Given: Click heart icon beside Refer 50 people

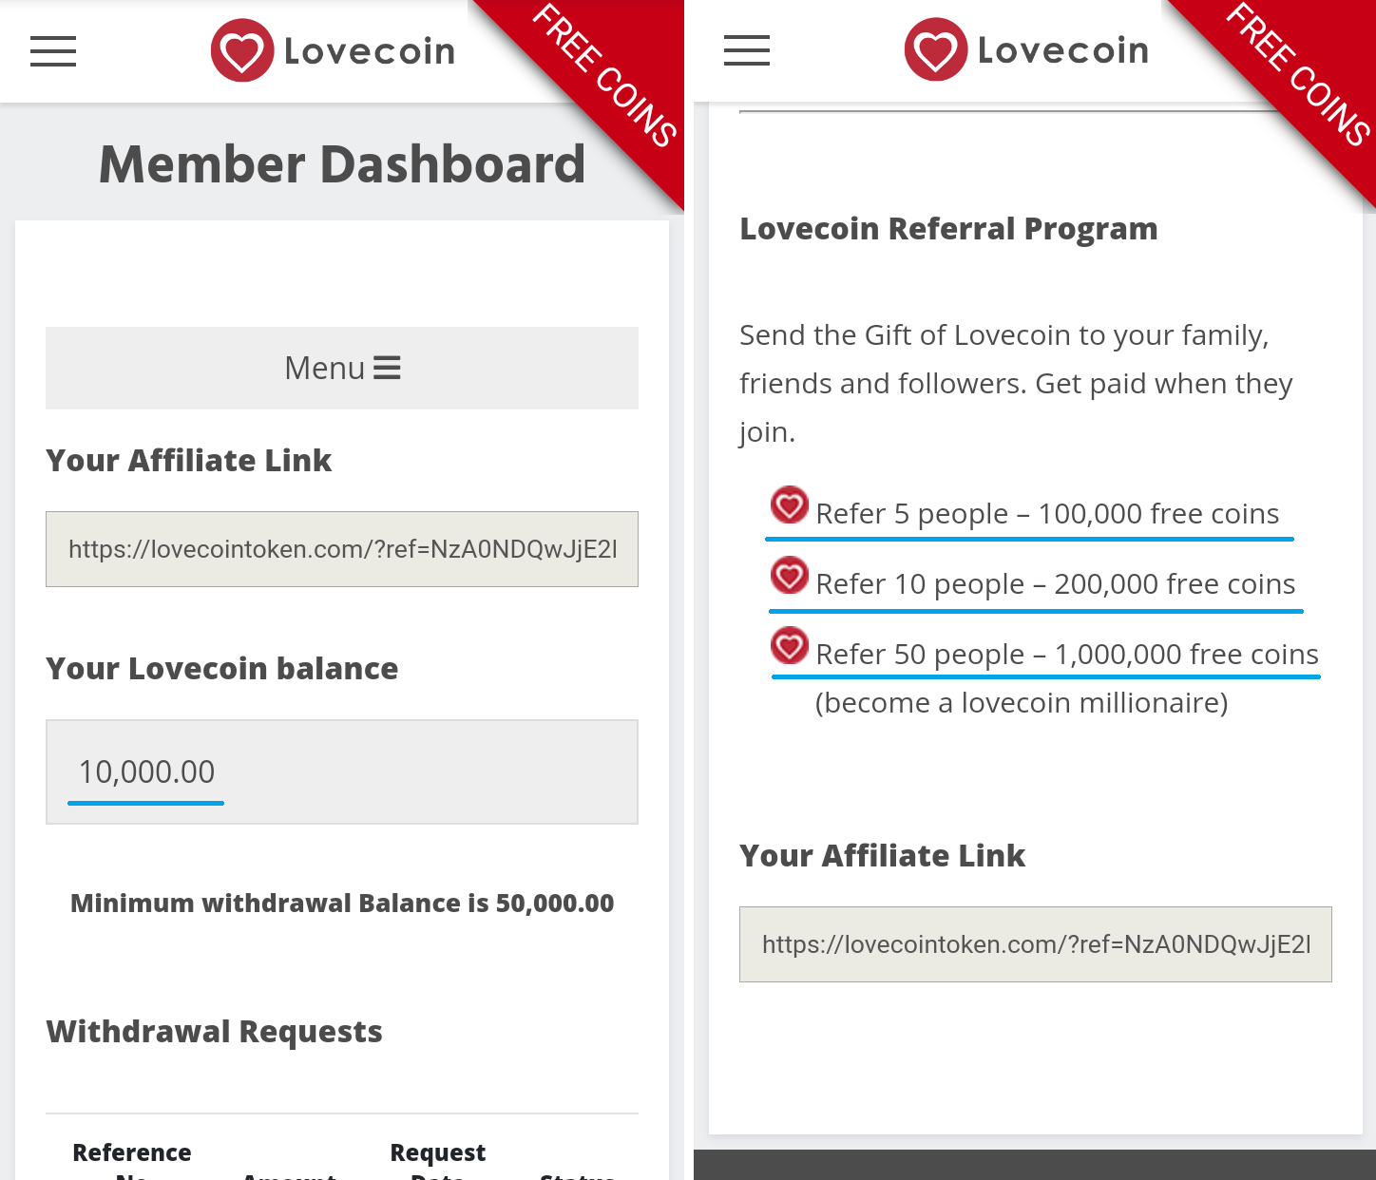Looking at the screenshot, I should click(789, 646).
